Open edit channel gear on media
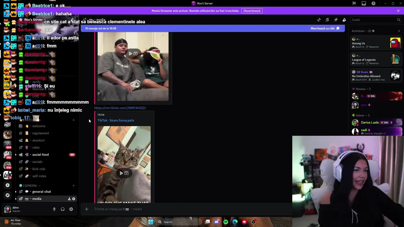This screenshot has height=227, width=404. 74,199
